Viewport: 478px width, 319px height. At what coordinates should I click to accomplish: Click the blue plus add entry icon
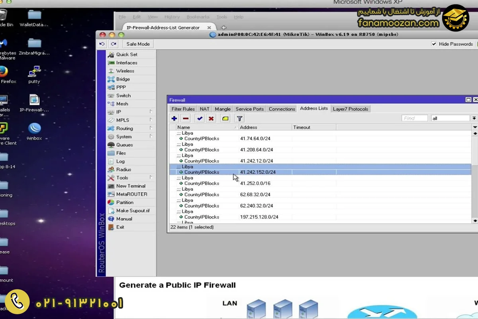174,118
